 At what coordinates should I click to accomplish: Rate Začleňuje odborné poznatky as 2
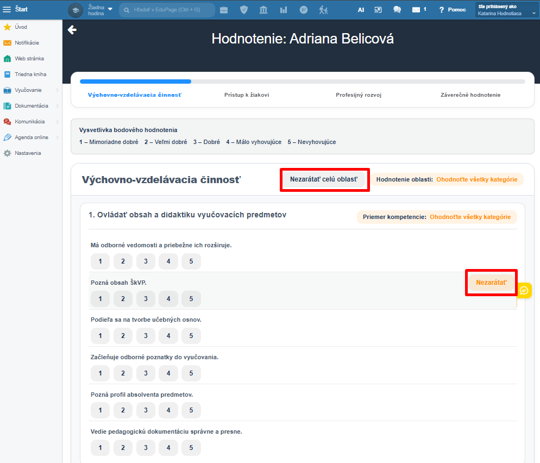click(x=123, y=373)
